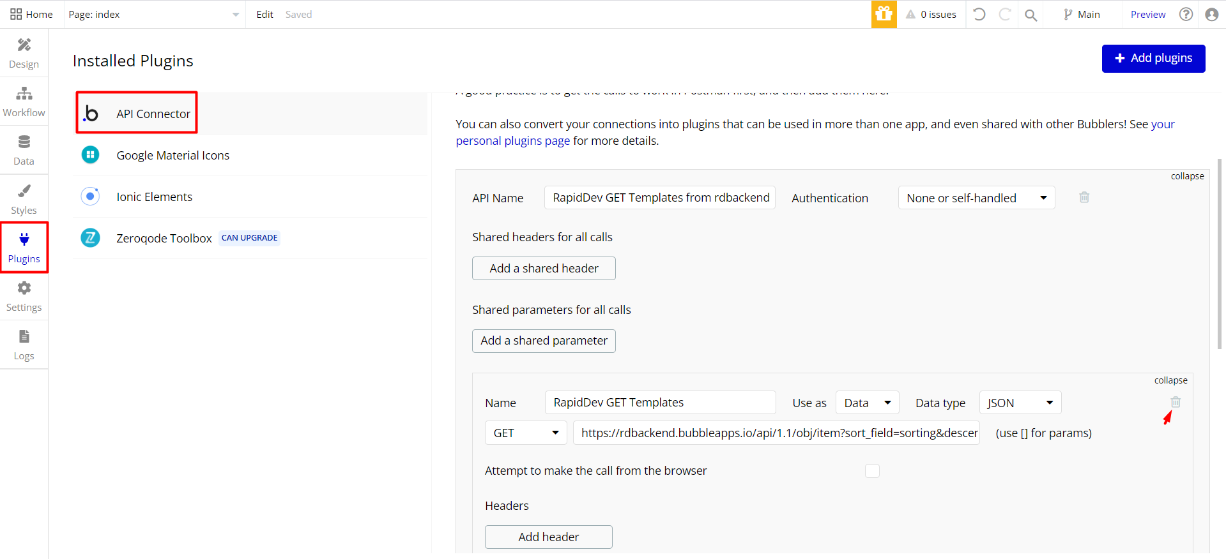Open the search magnifier tool
1226x559 pixels.
(1031, 15)
